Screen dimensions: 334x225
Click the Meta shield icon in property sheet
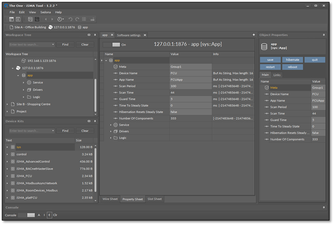point(116,66)
